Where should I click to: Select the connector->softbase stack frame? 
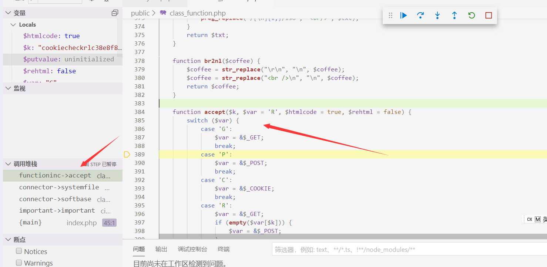tap(63, 199)
